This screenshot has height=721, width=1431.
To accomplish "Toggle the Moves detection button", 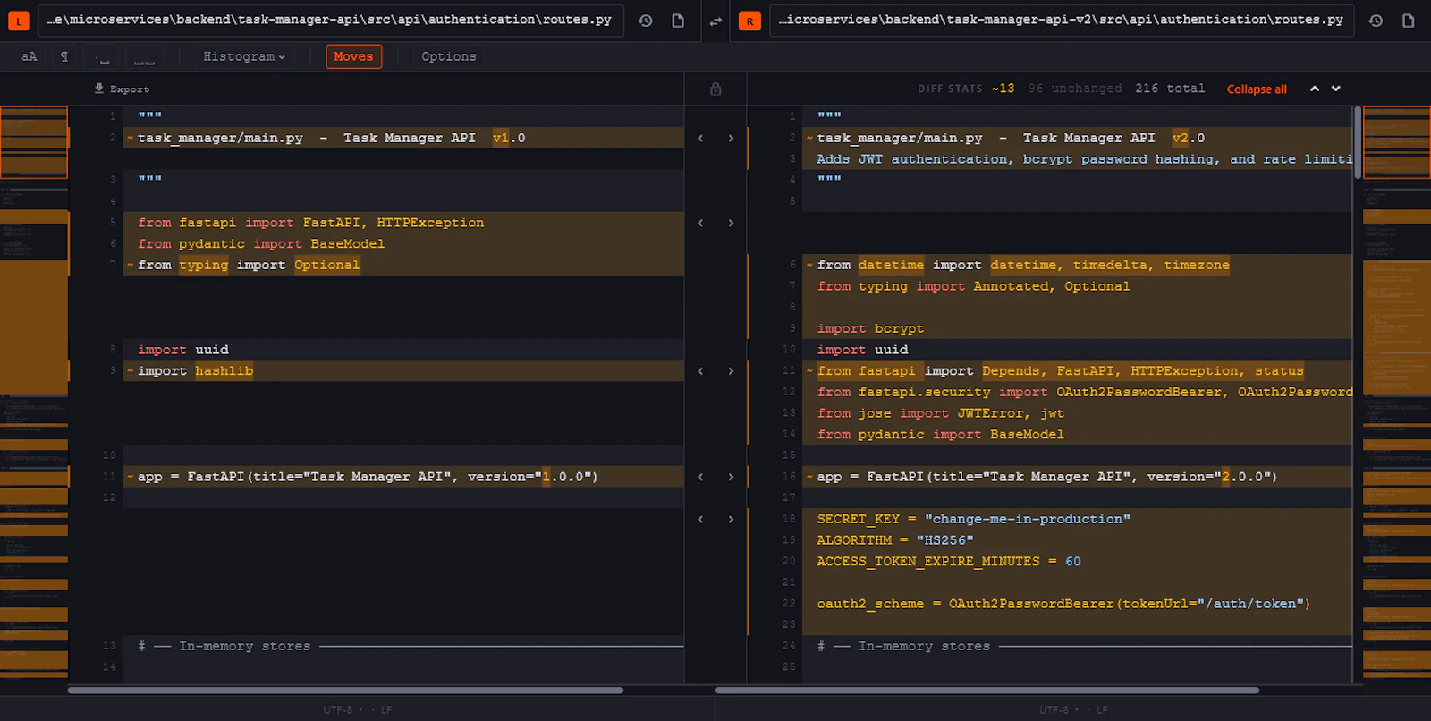I will [353, 56].
